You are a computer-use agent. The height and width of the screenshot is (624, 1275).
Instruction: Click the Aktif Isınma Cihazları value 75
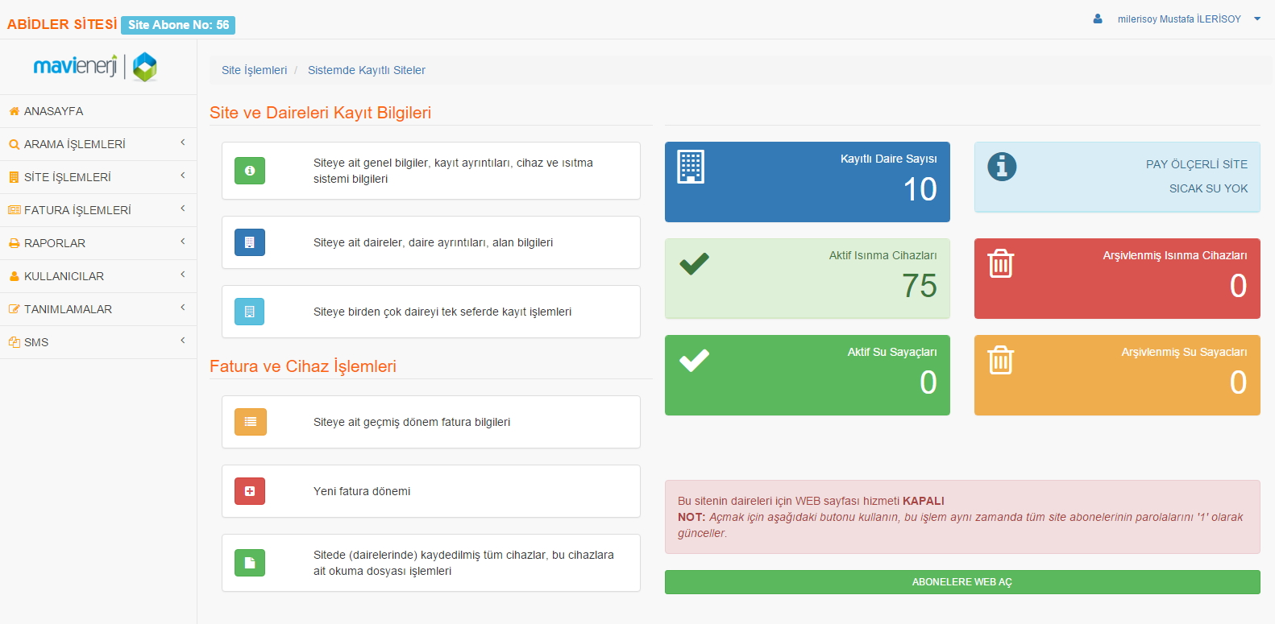(920, 286)
